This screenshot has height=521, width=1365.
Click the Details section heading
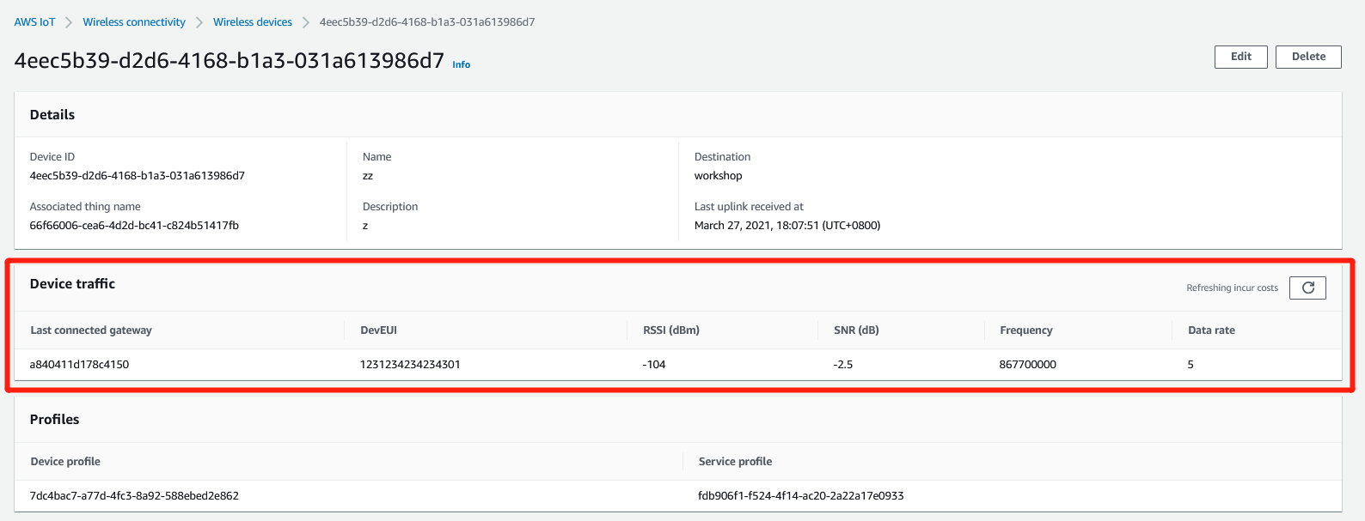click(x=52, y=115)
